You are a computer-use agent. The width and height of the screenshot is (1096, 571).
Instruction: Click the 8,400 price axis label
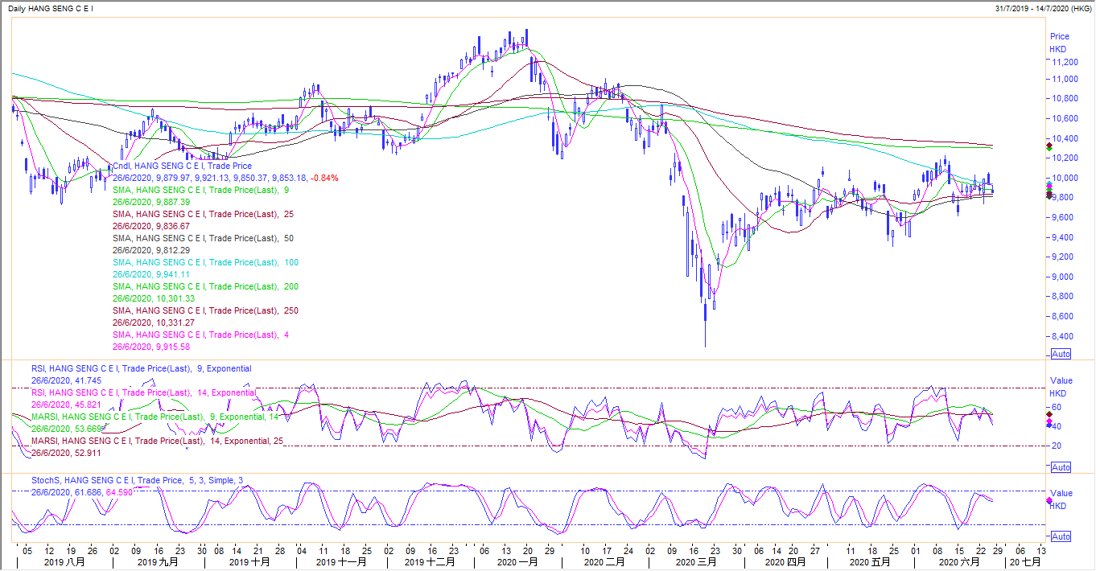[1063, 336]
